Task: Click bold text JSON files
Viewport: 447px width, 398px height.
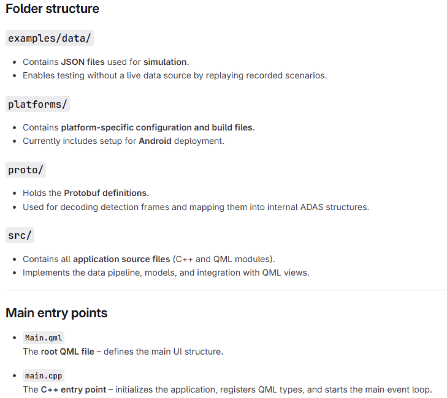Action: (x=83, y=62)
